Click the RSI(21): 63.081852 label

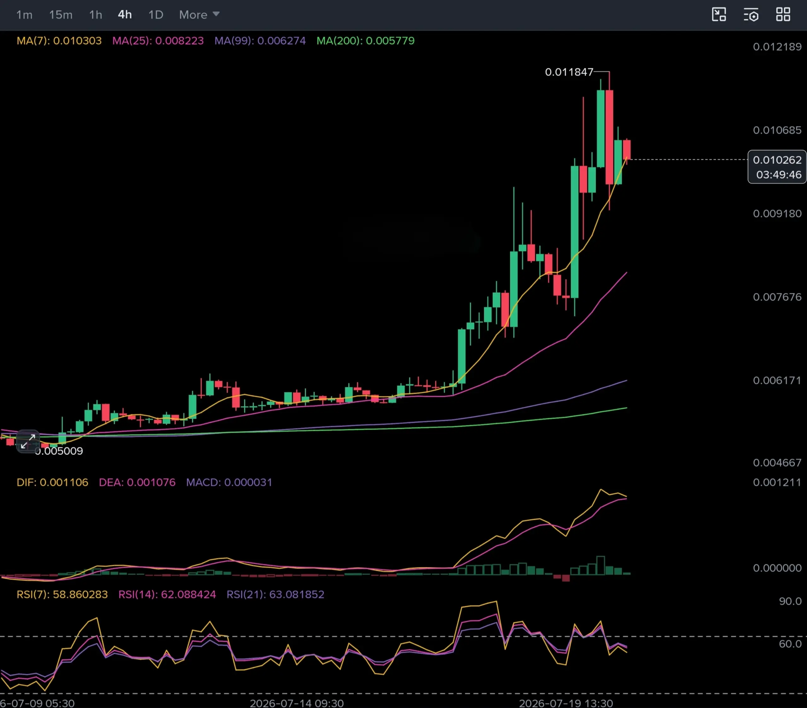click(276, 594)
